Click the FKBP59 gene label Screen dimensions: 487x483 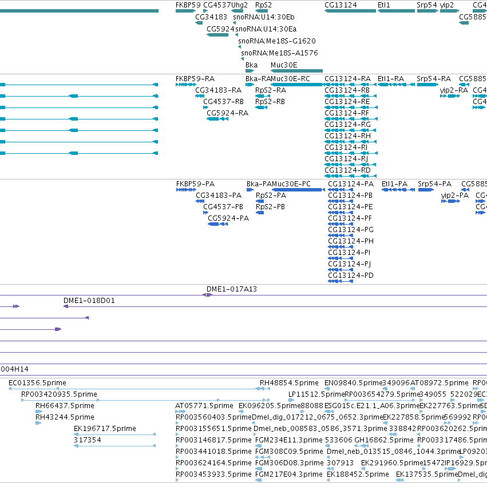pos(188,5)
